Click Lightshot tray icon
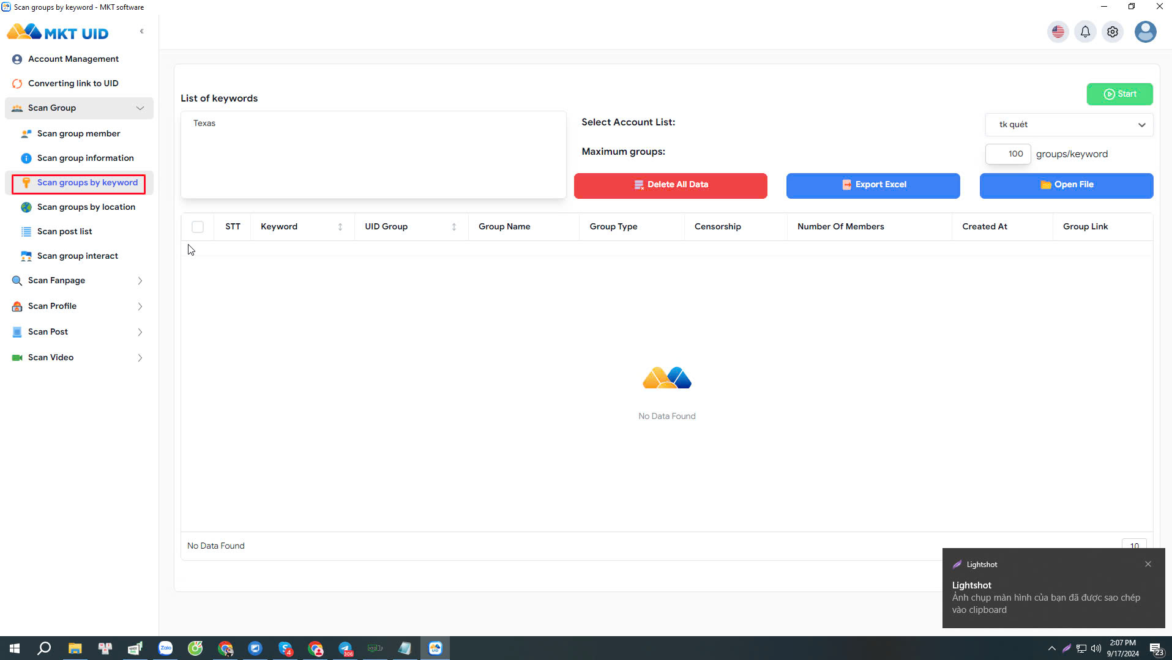 point(1066,648)
